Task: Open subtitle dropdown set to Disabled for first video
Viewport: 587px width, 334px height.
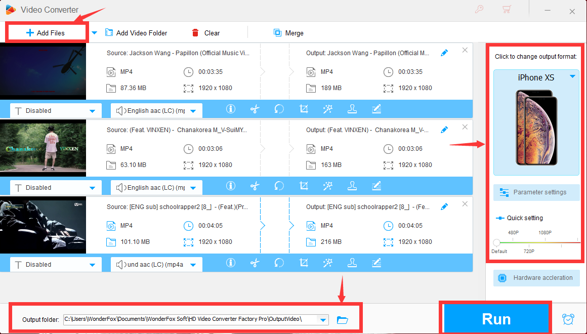Action: click(x=55, y=111)
